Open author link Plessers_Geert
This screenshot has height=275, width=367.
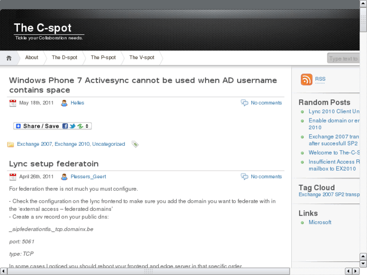88,177
